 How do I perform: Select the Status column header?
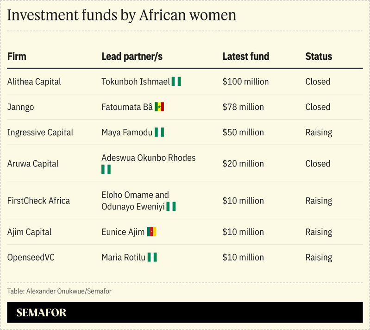(x=319, y=57)
